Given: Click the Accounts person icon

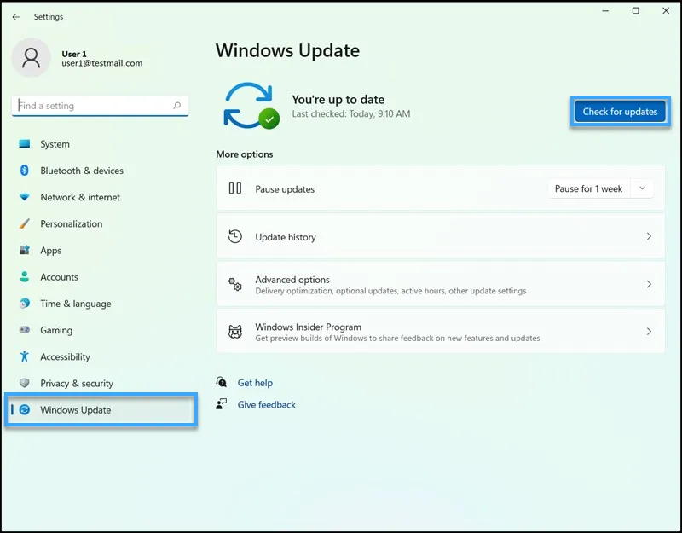Looking at the screenshot, I should 25,276.
